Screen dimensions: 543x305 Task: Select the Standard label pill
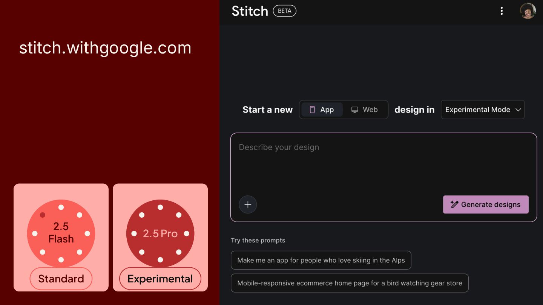point(61,279)
